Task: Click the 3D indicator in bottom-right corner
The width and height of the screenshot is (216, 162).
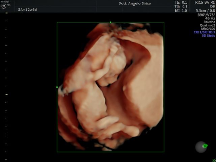Action: coord(214,160)
